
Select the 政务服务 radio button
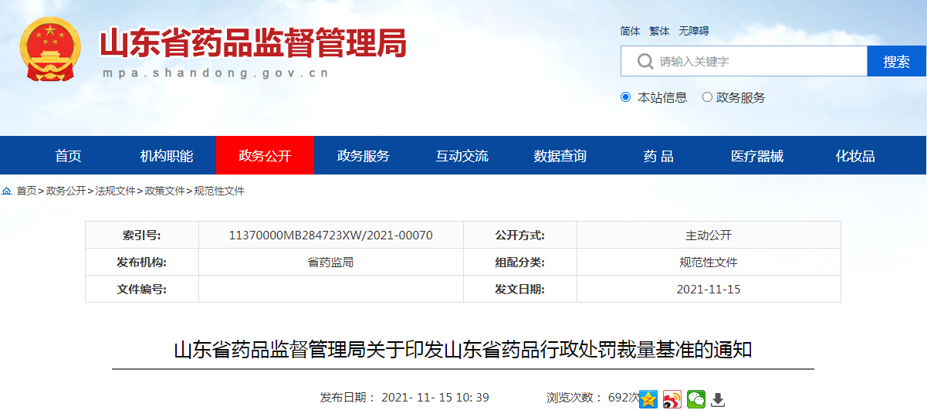707,97
